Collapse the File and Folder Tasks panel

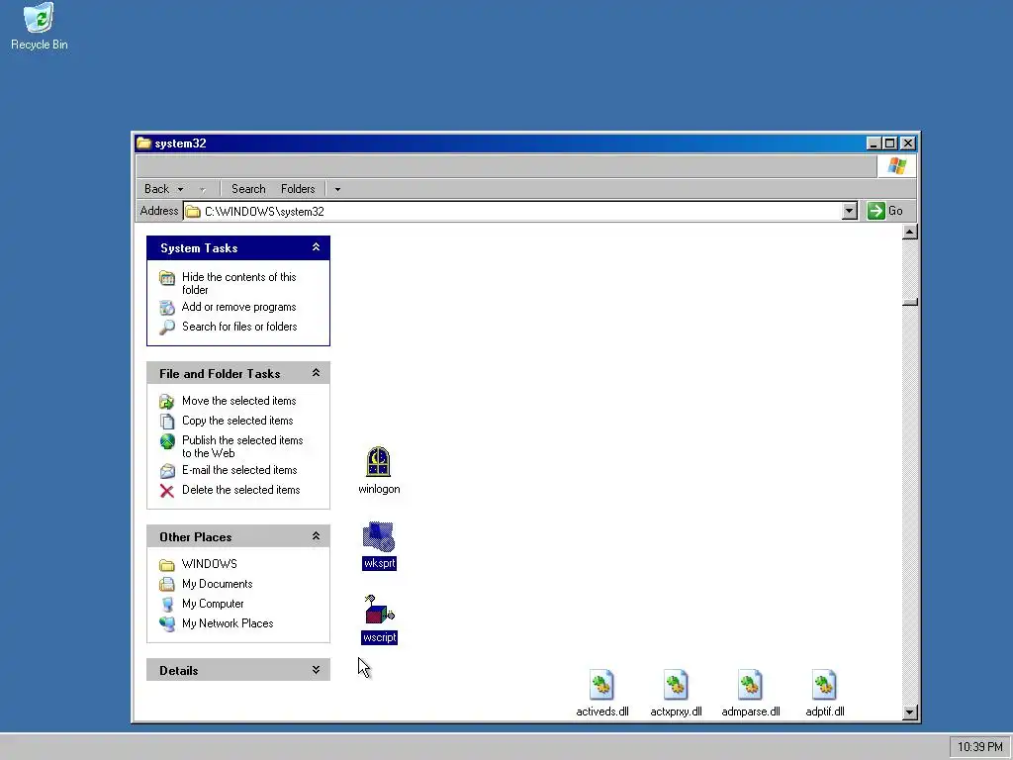click(x=316, y=373)
